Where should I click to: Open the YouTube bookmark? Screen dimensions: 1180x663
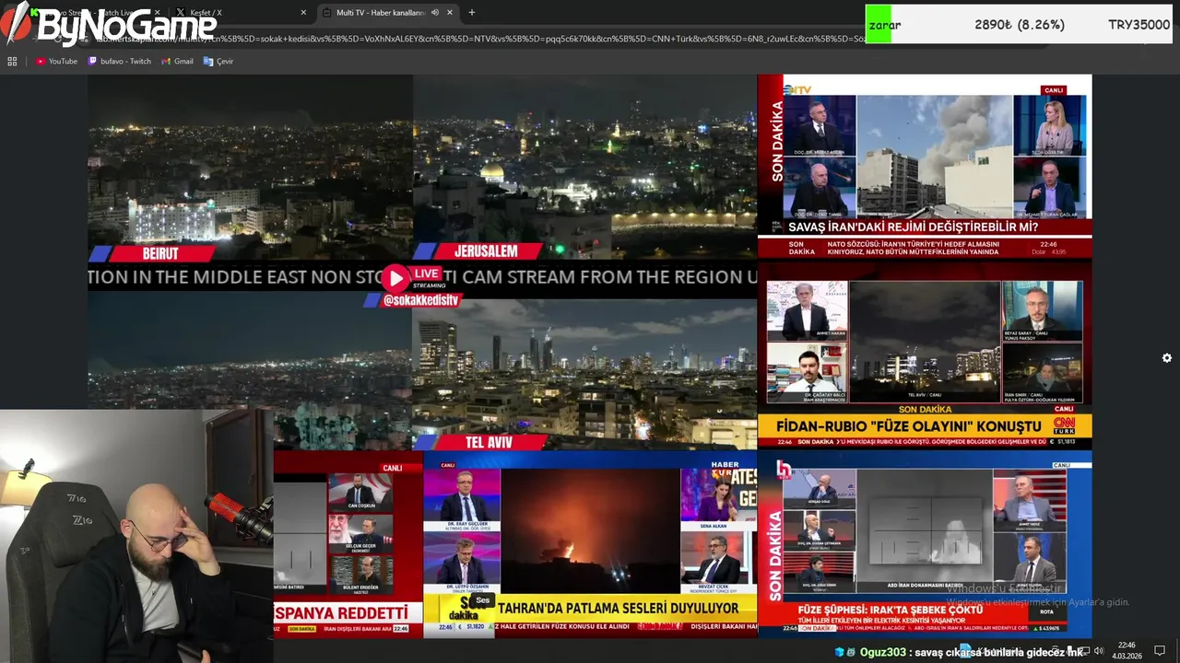click(x=56, y=61)
